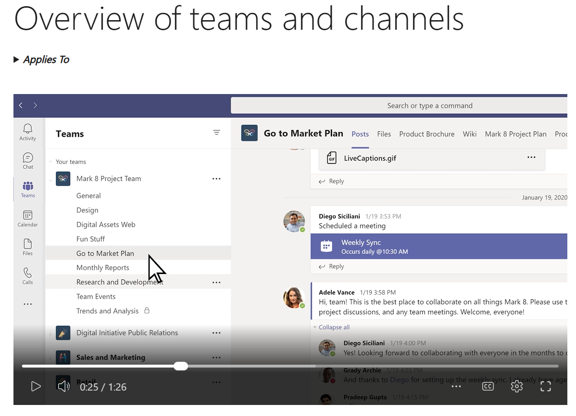Open the Product Brochure tab
The image size is (576, 416).
[x=426, y=134]
